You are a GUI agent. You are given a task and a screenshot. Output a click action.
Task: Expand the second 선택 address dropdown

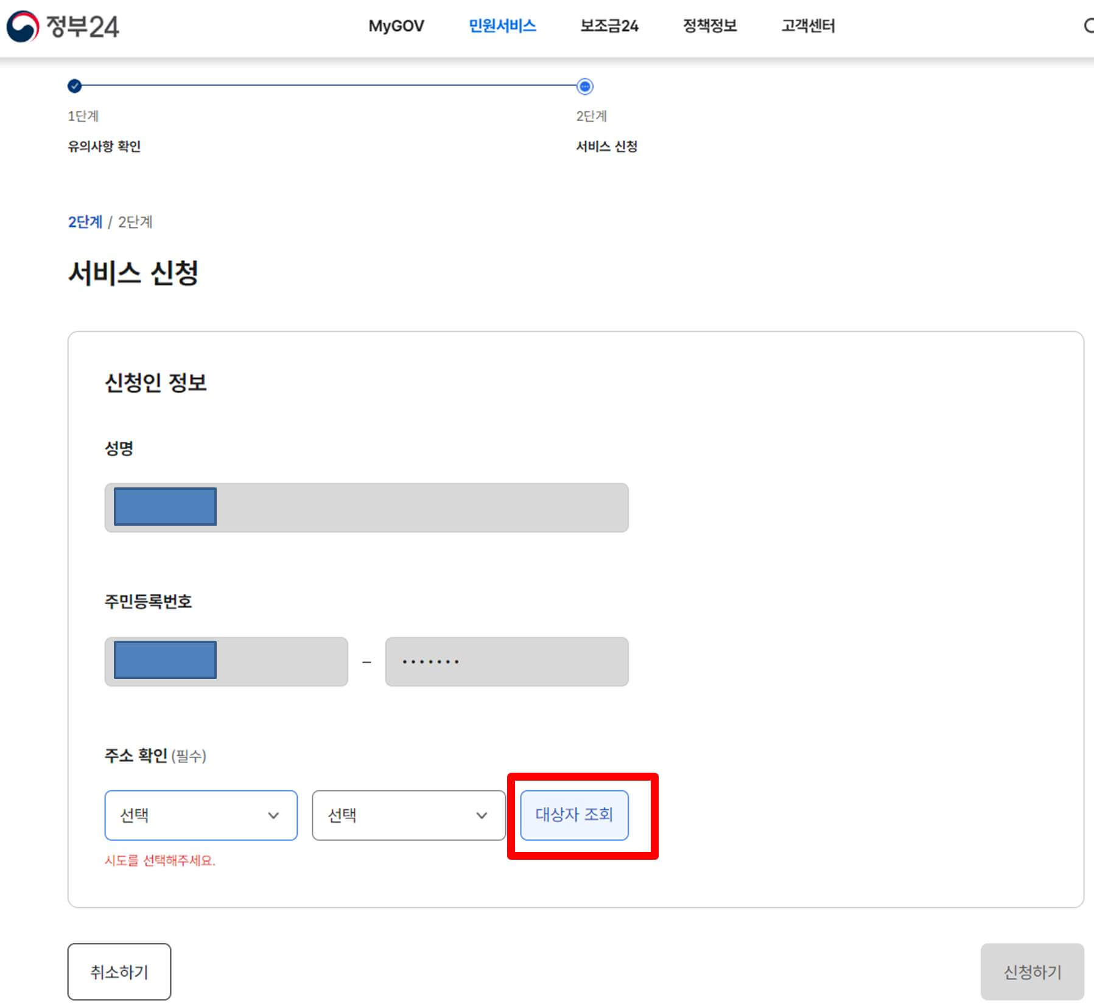pos(408,815)
